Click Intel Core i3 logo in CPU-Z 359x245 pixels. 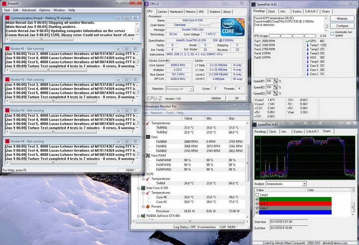coord(233,27)
